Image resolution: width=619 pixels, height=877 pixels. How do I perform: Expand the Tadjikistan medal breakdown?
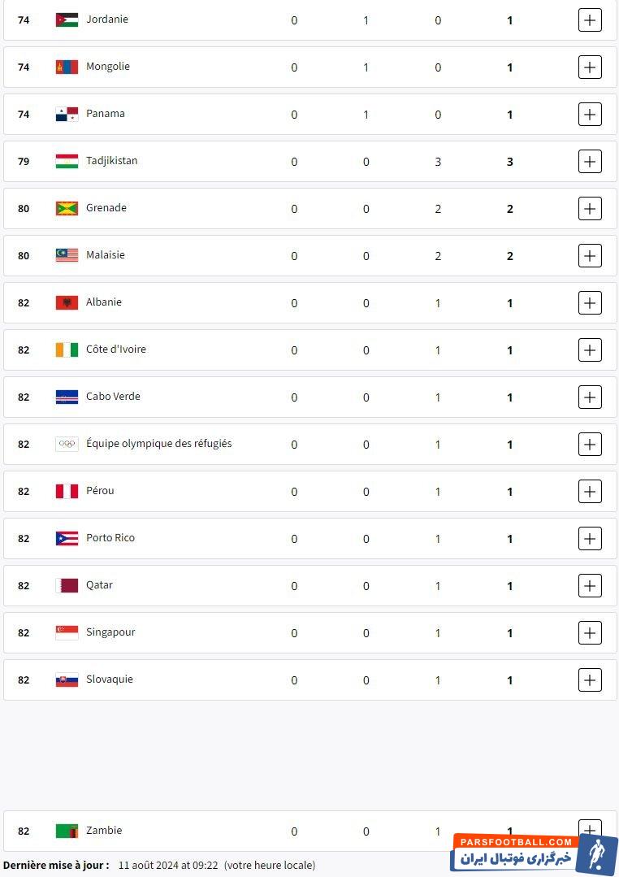pyautogui.click(x=590, y=161)
